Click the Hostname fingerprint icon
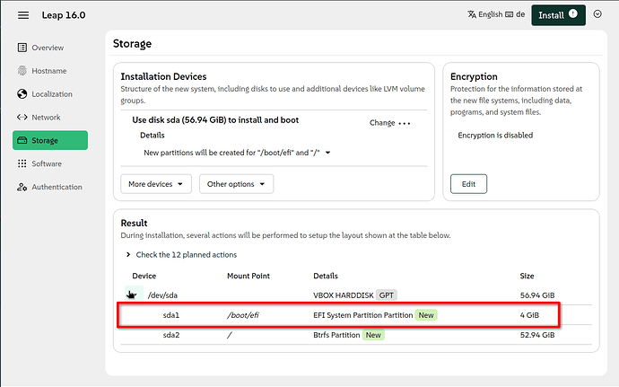The width and height of the screenshot is (619, 387). 22,71
